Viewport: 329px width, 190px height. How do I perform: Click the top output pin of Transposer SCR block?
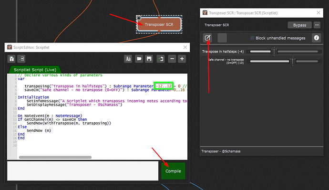pyautogui.click(x=159, y=18)
